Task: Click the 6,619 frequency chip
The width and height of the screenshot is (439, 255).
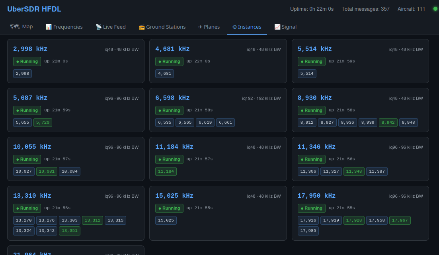Action: coord(205,123)
